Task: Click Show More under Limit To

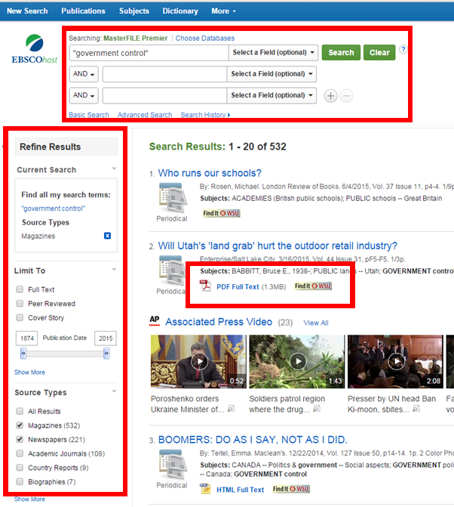Action: tap(29, 373)
